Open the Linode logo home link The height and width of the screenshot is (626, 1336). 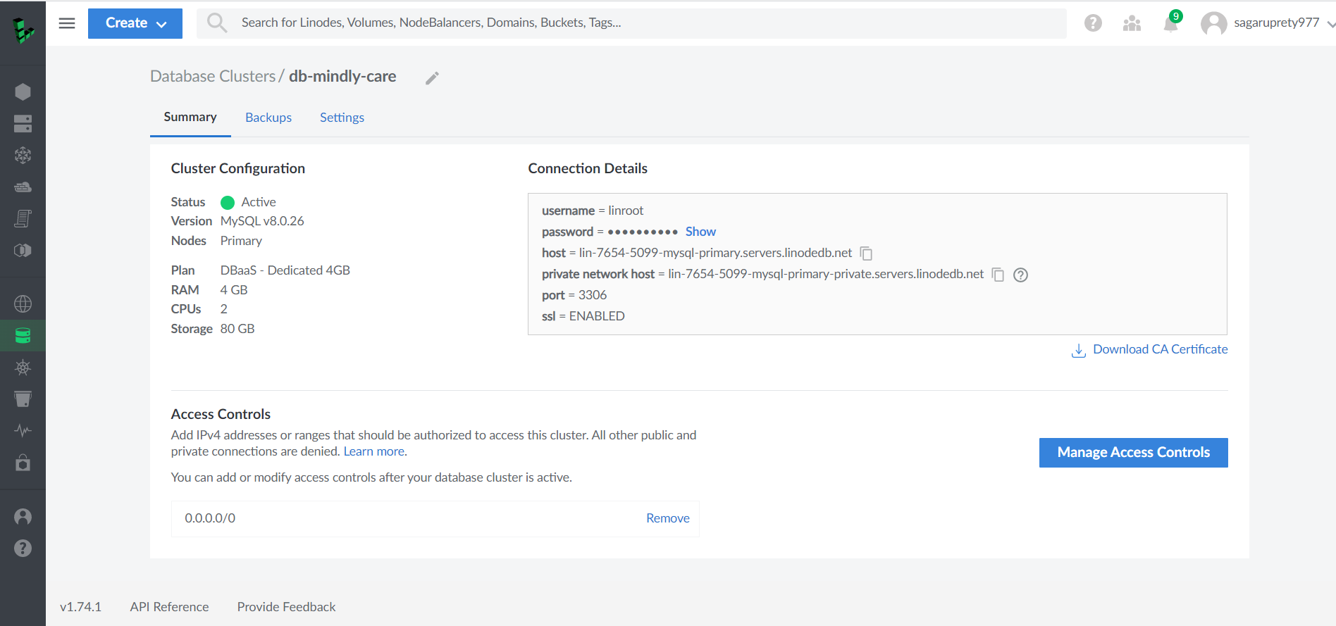(23, 30)
